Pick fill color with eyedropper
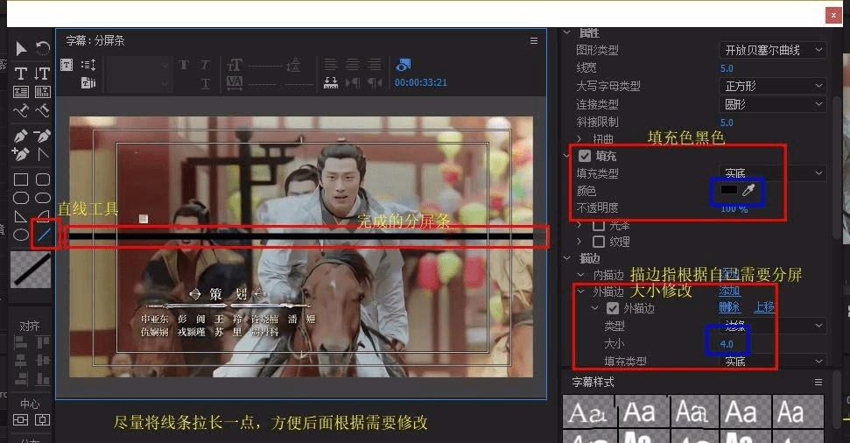The image size is (850, 443). (748, 190)
